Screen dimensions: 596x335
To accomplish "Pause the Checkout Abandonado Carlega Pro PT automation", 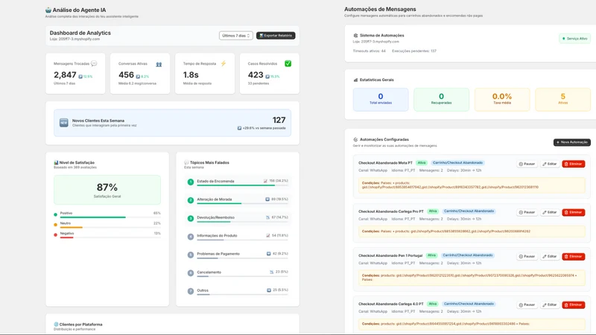I will coord(527,212).
